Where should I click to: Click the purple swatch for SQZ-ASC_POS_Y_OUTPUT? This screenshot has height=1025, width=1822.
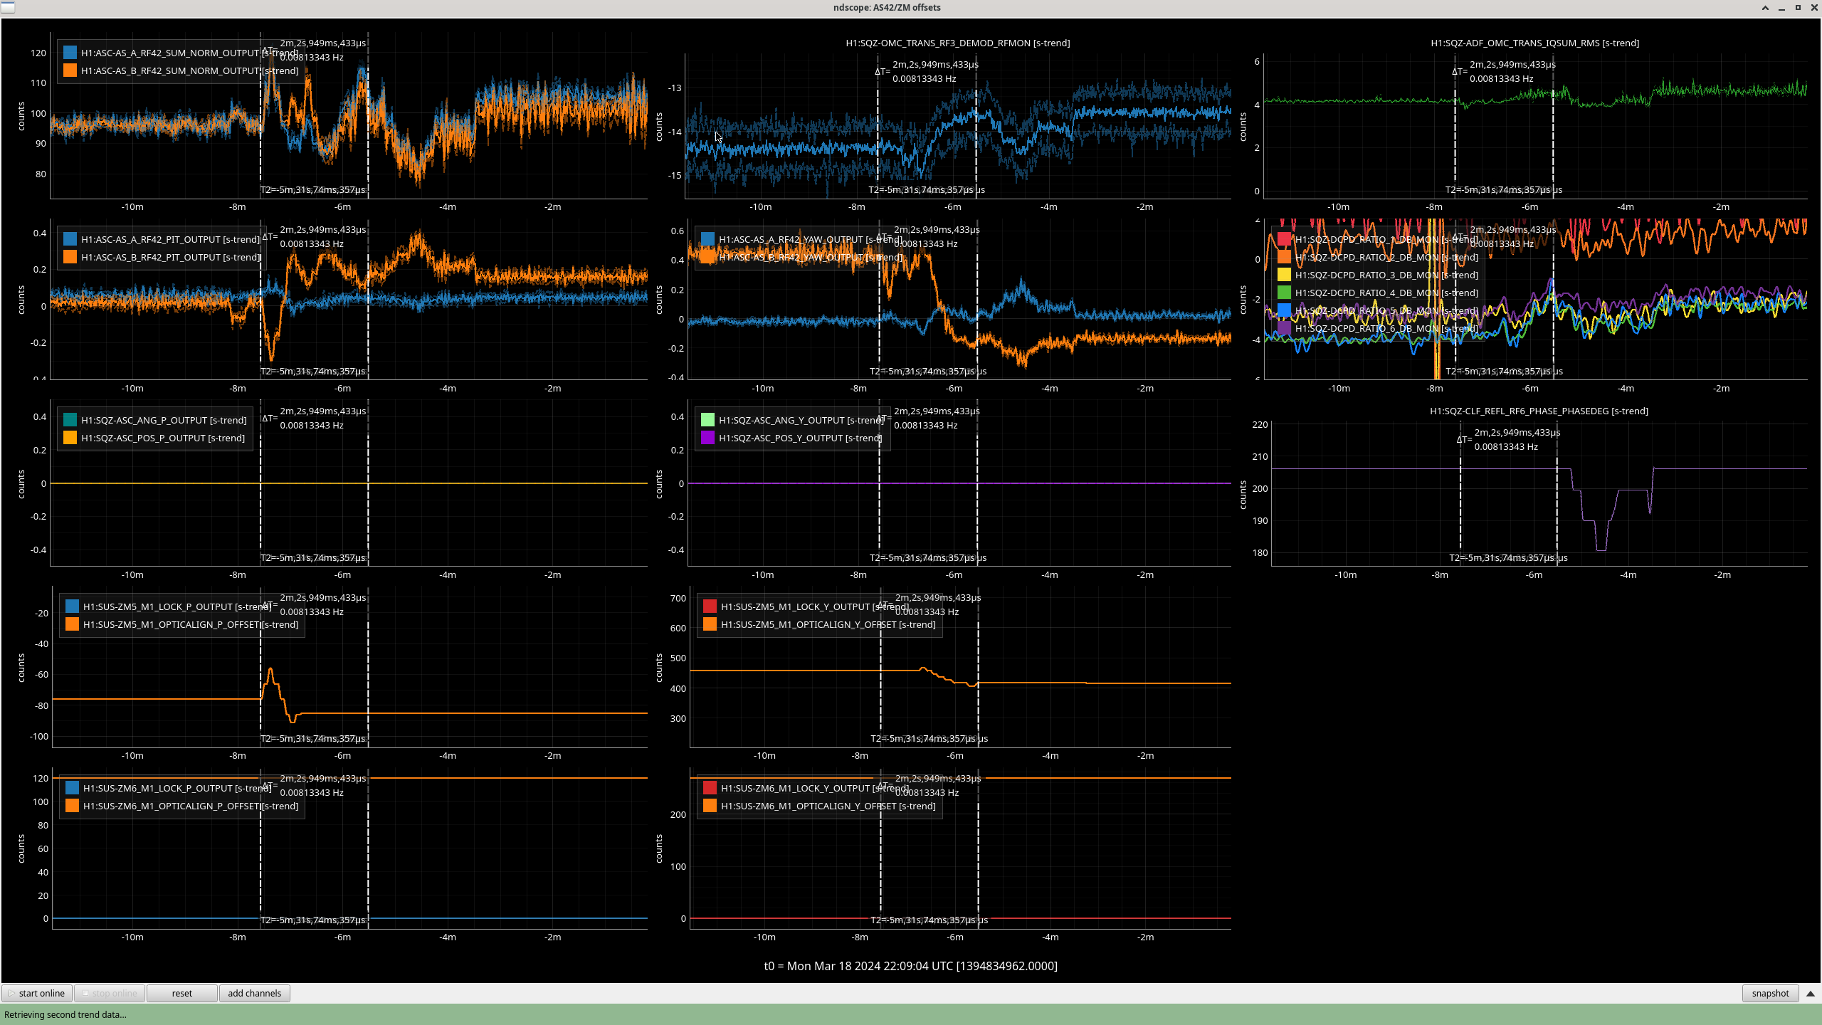coord(707,438)
